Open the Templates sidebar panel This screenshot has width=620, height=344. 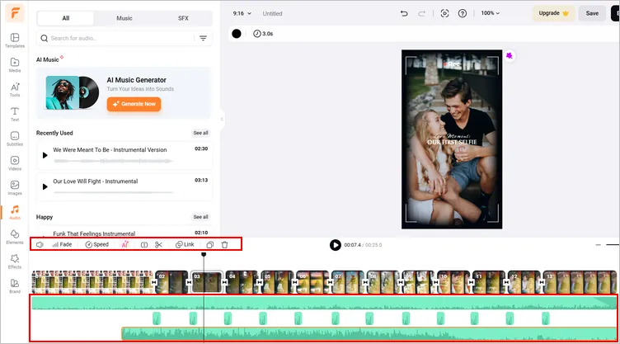pos(15,40)
